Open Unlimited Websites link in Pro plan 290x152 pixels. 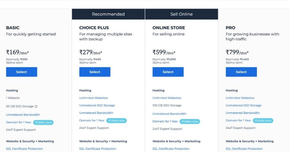coord(240,98)
